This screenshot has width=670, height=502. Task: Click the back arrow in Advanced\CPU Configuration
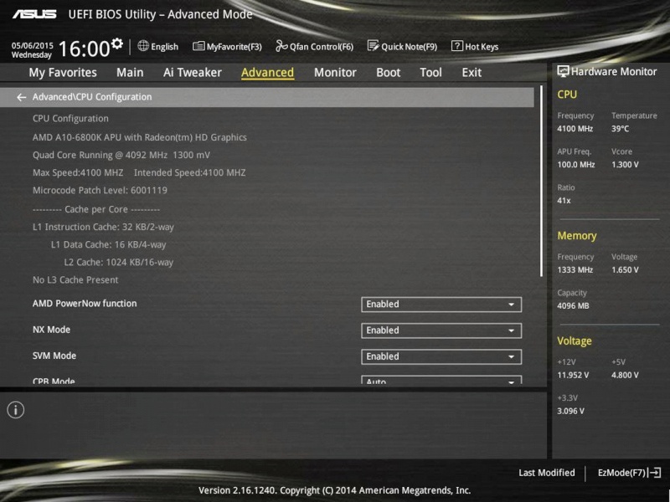click(21, 97)
